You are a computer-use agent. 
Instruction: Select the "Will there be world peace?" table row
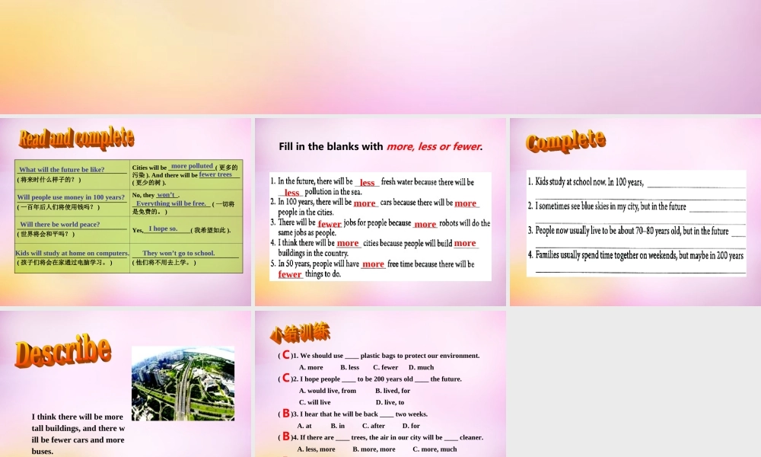click(x=59, y=224)
